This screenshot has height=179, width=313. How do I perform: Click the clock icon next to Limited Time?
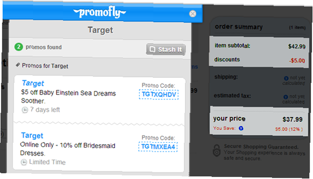click(x=24, y=162)
